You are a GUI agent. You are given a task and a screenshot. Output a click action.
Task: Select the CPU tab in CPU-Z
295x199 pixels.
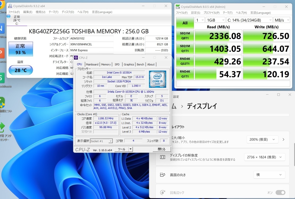pyautogui.click(x=79, y=64)
